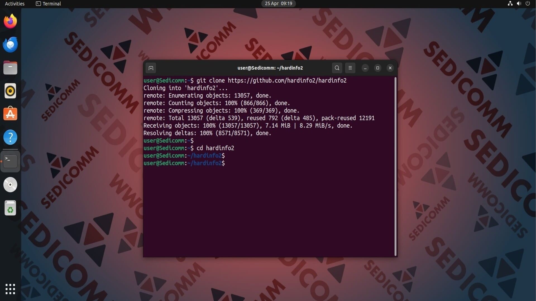Select the Terminal dock icon

[x=10, y=161]
